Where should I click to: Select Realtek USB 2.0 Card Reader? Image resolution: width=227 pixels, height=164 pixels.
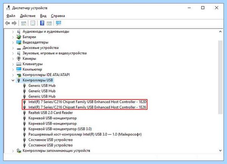51,113
